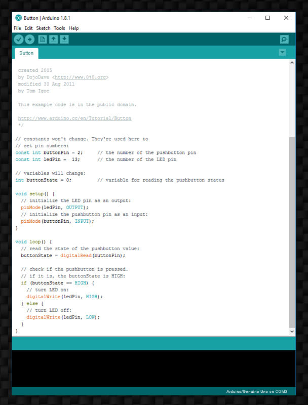Viewport: 308px width, 405px height.
Task: Click the '// turn LED on:' comment
Action: click(48, 290)
